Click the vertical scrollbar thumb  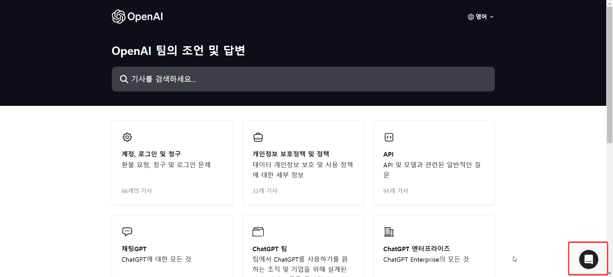pyautogui.click(x=610, y=75)
